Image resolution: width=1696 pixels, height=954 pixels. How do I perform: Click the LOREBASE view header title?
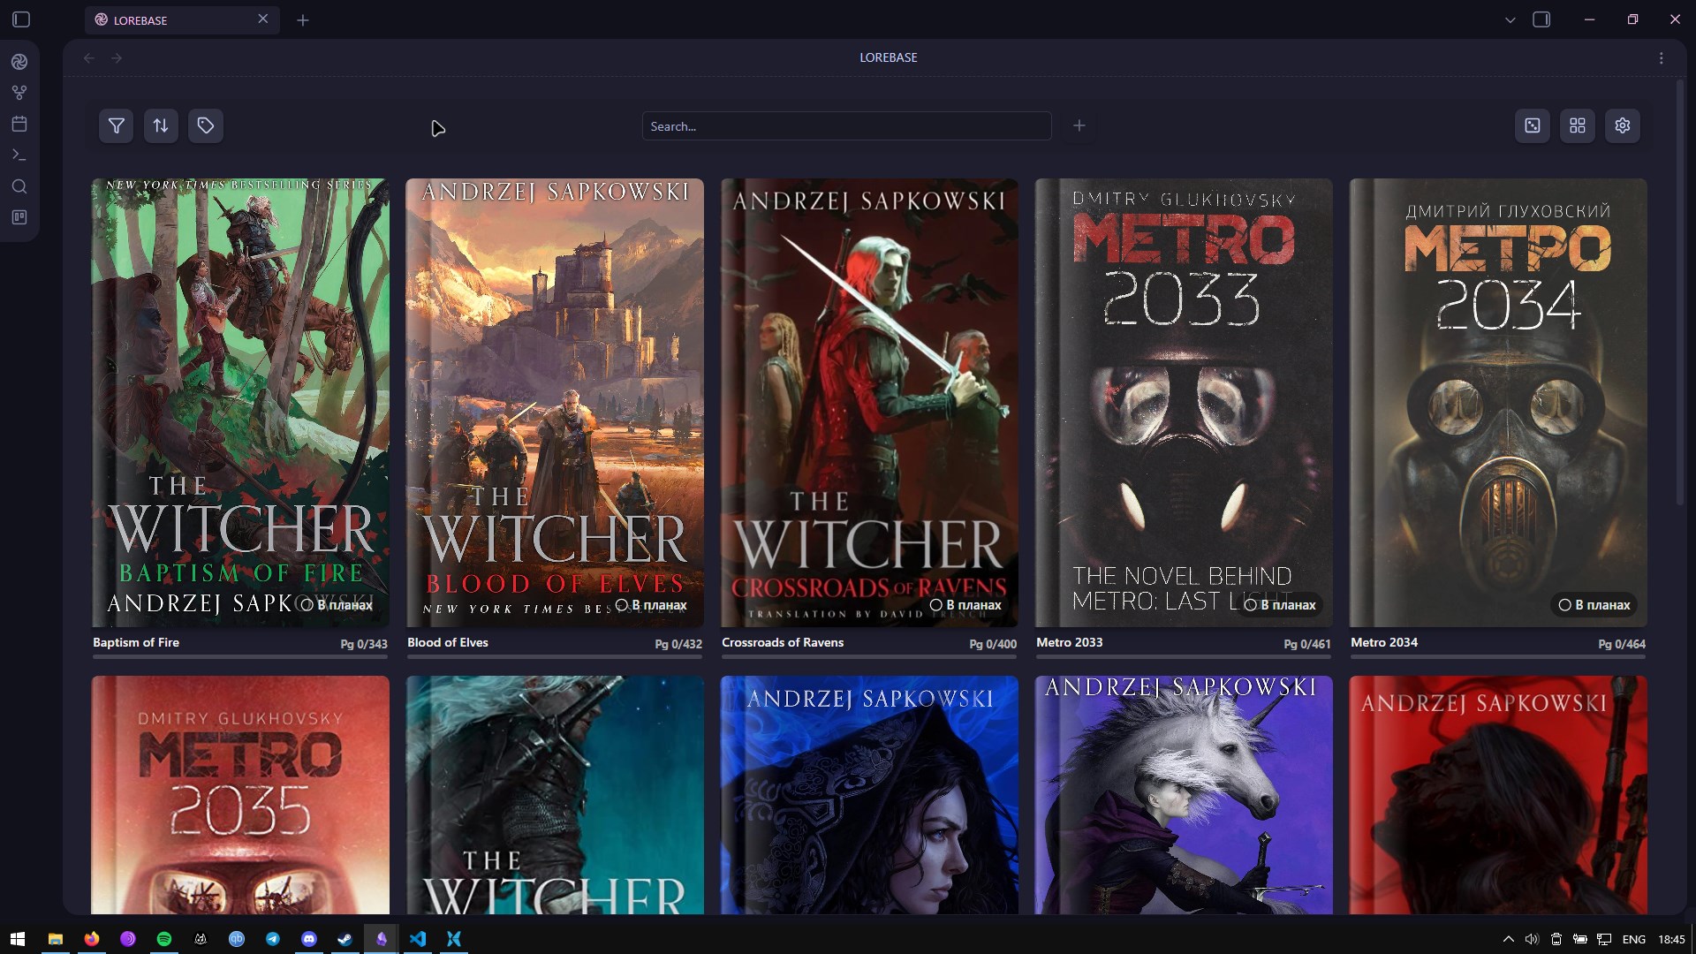pos(889,57)
